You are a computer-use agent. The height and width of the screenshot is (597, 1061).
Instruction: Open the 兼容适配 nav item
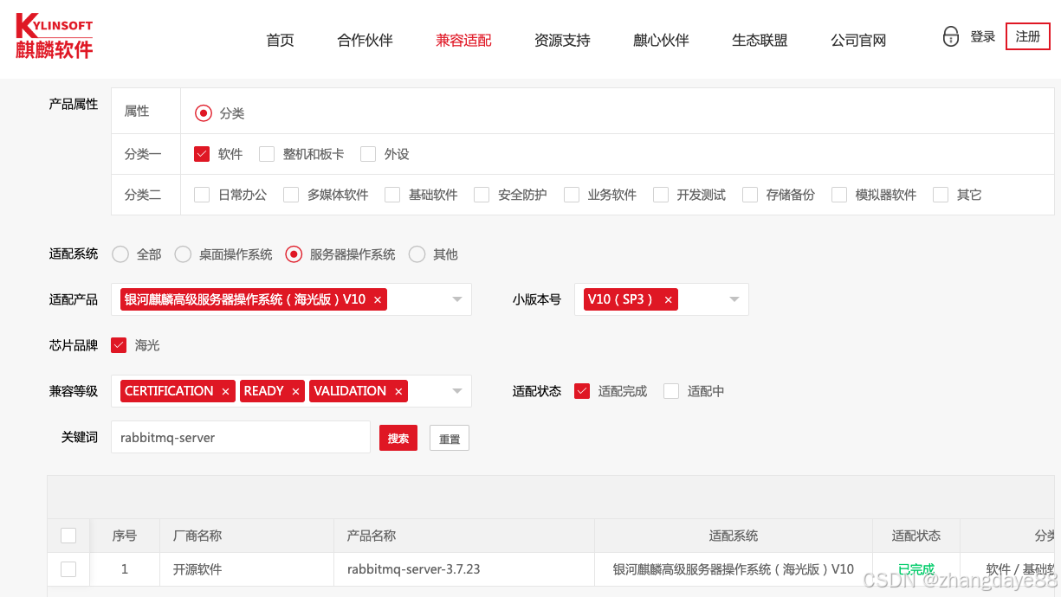(x=463, y=40)
